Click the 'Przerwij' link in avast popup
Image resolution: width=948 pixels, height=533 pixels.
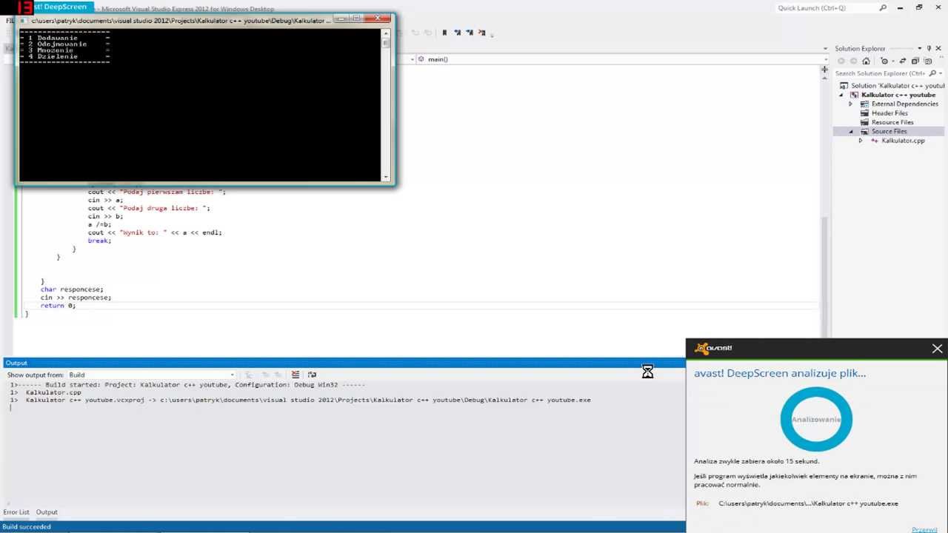pos(924,529)
